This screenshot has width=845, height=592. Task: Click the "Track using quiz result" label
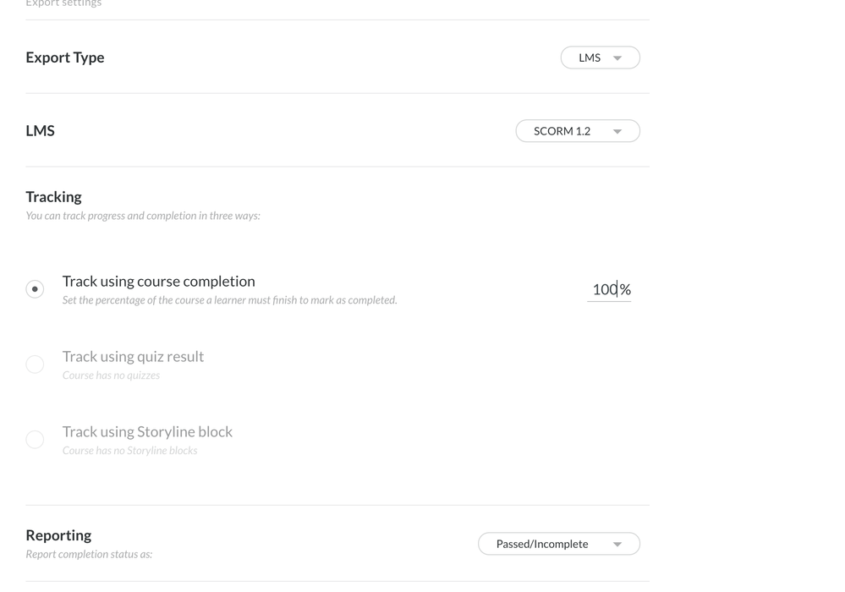point(133,357)
